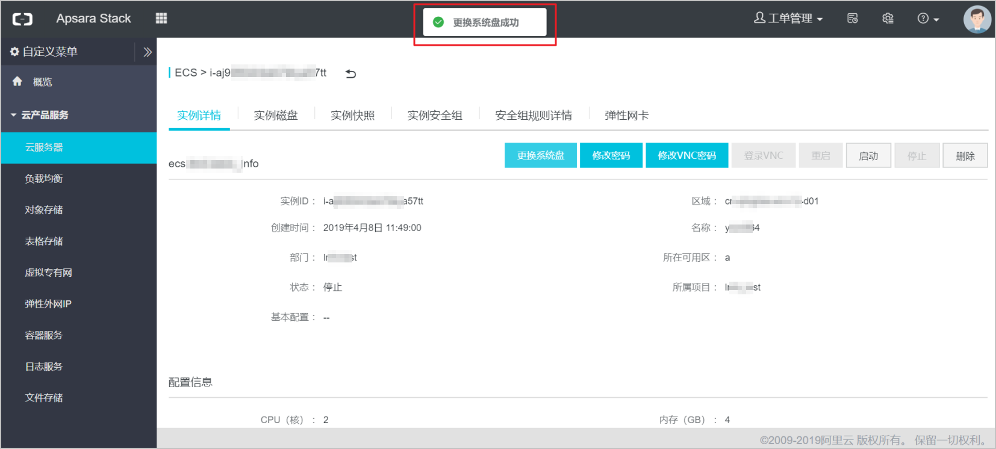Click the user avatar picture
Viewport: 996px width, 449px height.
coord(977,19)
